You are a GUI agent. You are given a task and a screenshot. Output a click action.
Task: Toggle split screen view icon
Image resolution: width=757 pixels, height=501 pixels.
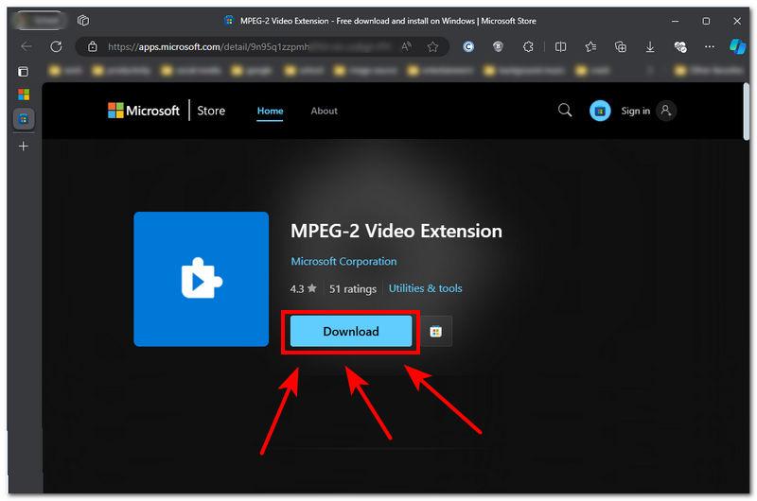pos(560,46)
